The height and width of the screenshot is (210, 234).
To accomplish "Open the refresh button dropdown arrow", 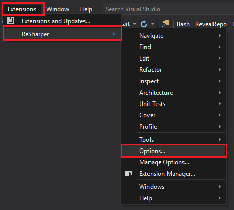I will click(153, 24).
